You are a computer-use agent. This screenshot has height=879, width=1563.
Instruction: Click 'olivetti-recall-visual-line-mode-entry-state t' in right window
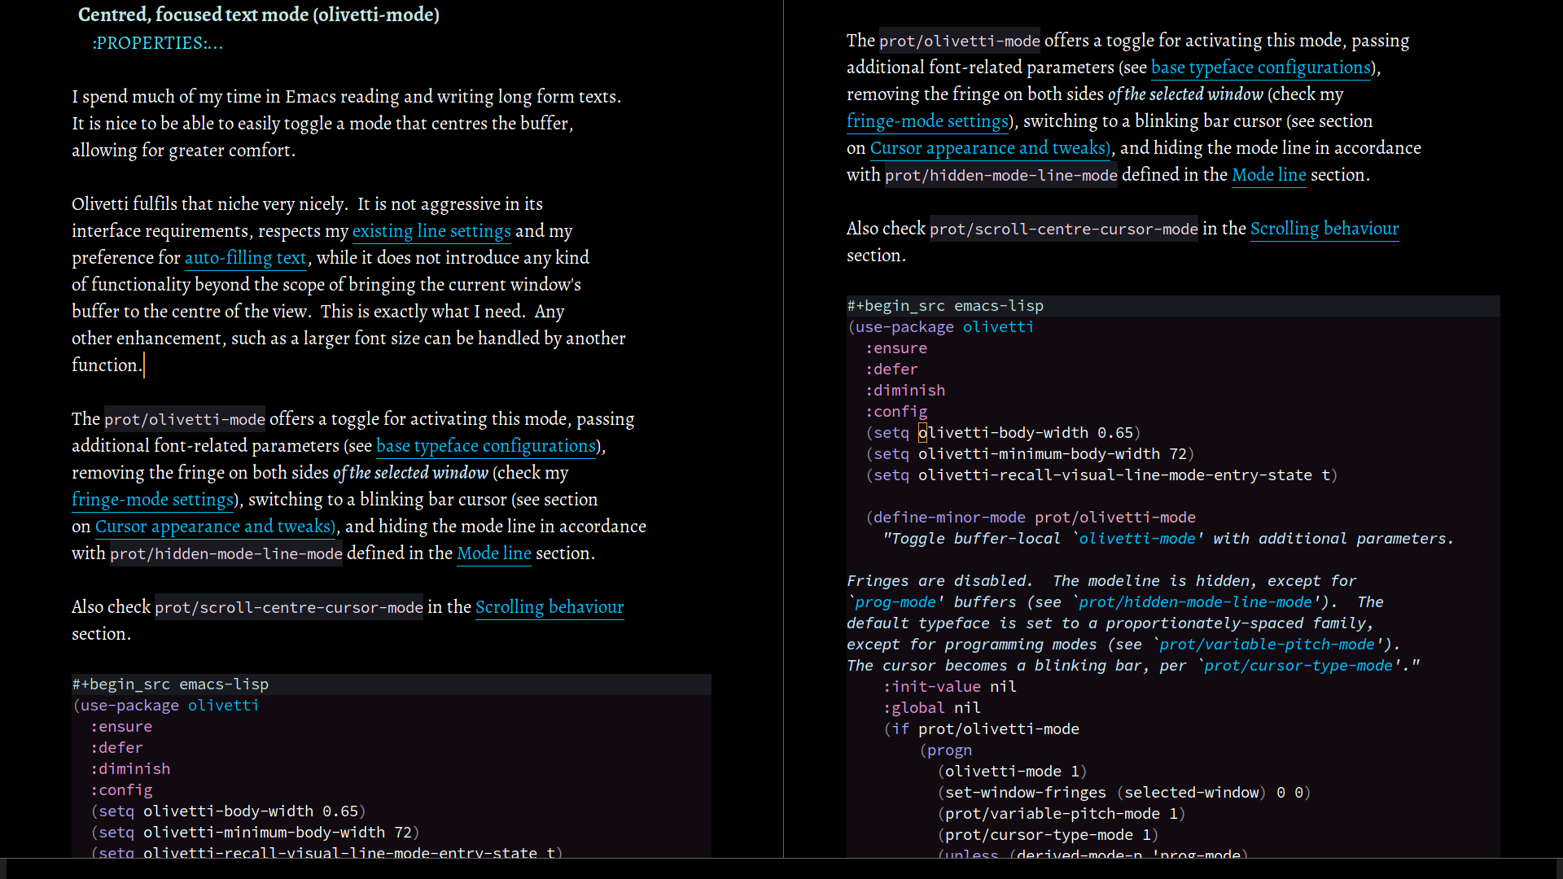[1124, 475]
